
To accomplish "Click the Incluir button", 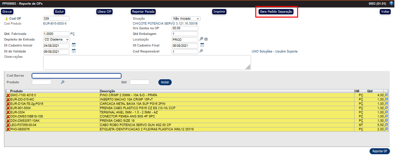I will click(x=165, y=82).
